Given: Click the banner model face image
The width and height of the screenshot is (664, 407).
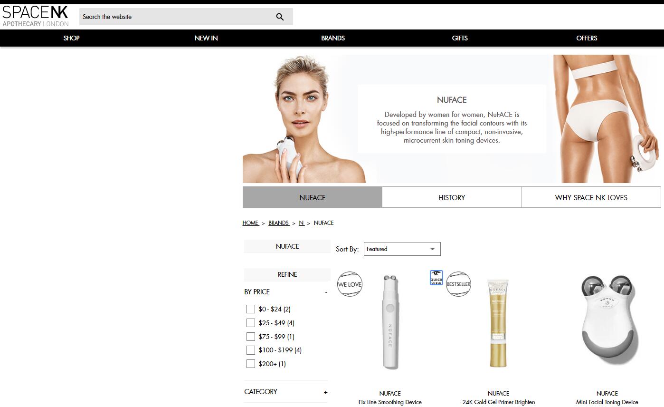Looking at the screenshot, I should 304,119.
